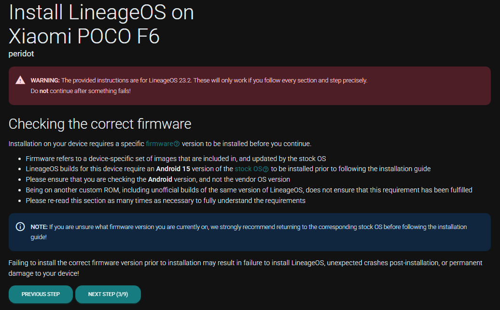Open the firmware glossary link

coord(159,144)
